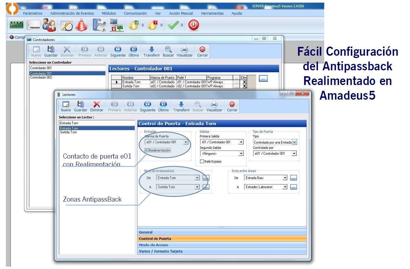410x269 pixels.
Task: Click the red power button icon
Action: pyautogui.click(x=194, y=25)
